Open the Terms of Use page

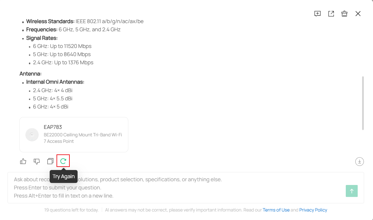[276, 210]
